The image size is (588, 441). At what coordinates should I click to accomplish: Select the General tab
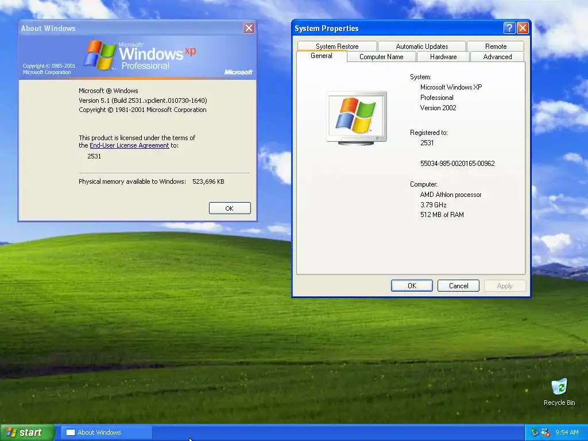(322, 56)
